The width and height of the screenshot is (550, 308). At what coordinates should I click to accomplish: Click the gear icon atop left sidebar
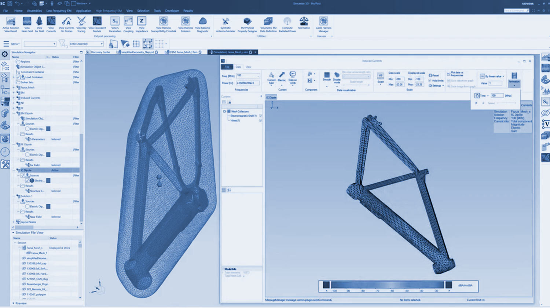(5, 54)
